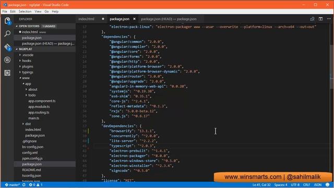Change indentation via Spaces: 4
The image size is (334, 188).
(x=281, y=185)
